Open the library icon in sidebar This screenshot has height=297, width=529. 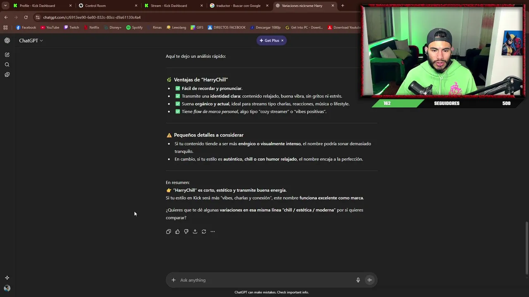7,75
